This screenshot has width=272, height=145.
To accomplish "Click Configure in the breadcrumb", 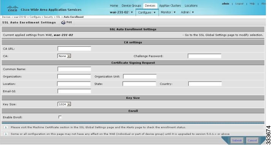I will (x=35, y=17).
